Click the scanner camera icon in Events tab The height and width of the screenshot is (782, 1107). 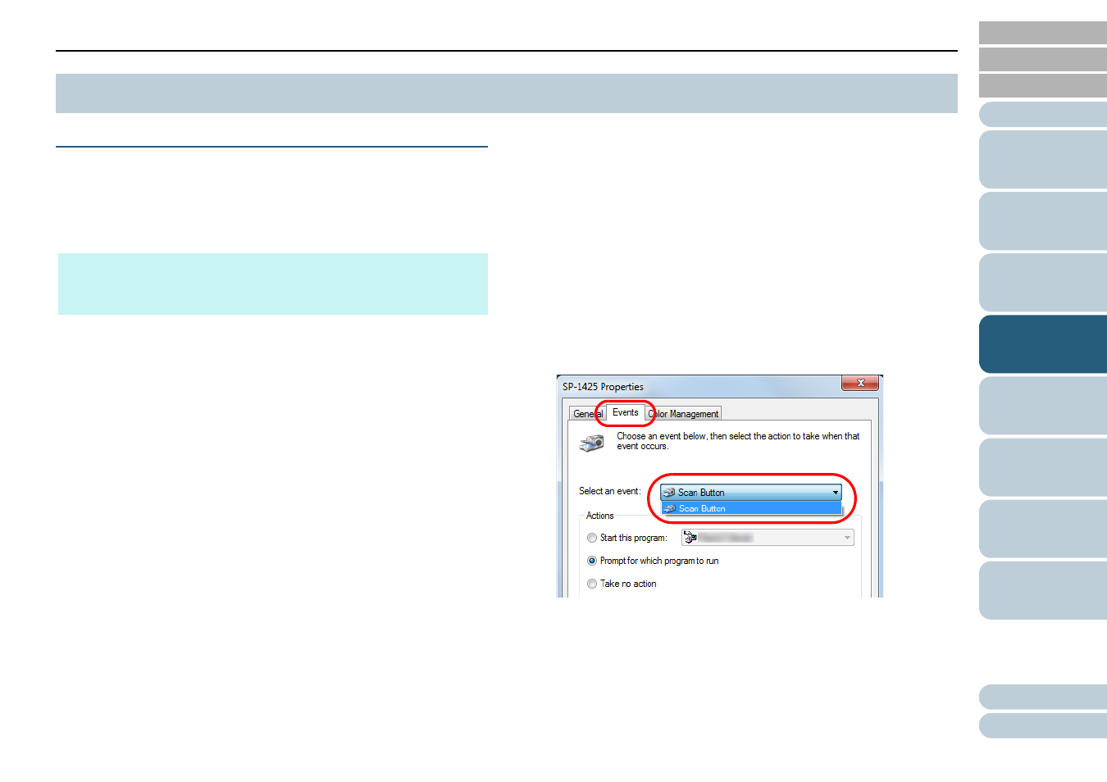click(x=591, y=443)
